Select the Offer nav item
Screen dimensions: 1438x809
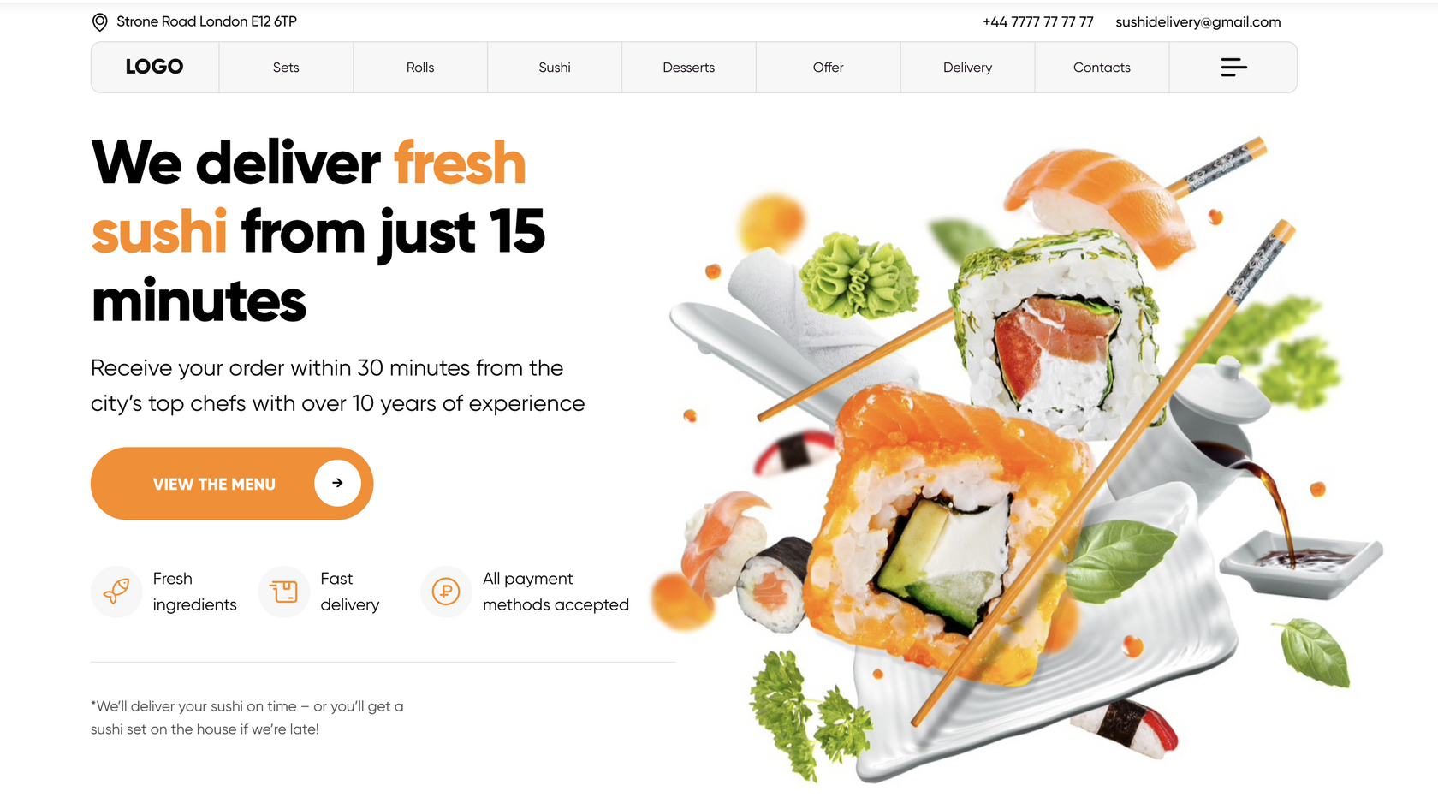829,68
